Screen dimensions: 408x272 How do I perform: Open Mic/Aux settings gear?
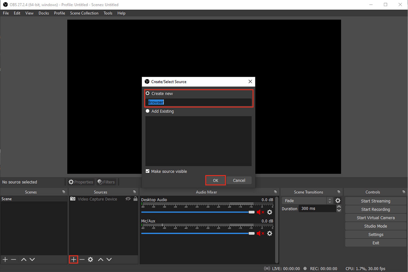point(270,233)
